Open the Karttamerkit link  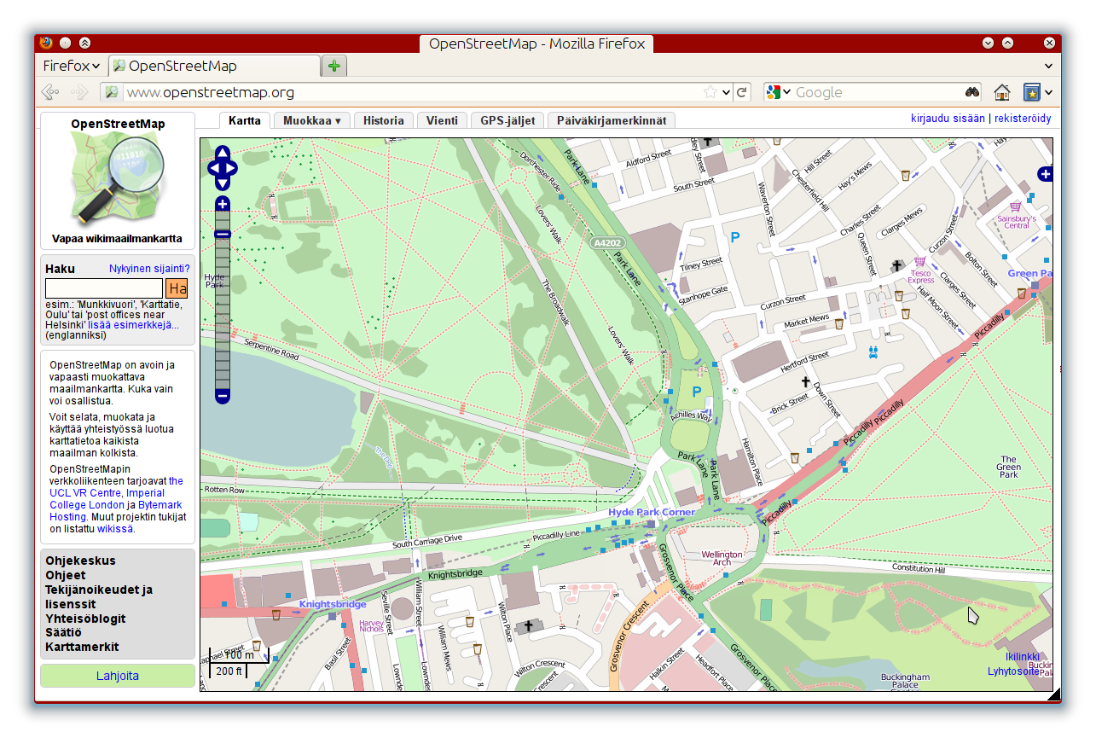click(82, 647)
